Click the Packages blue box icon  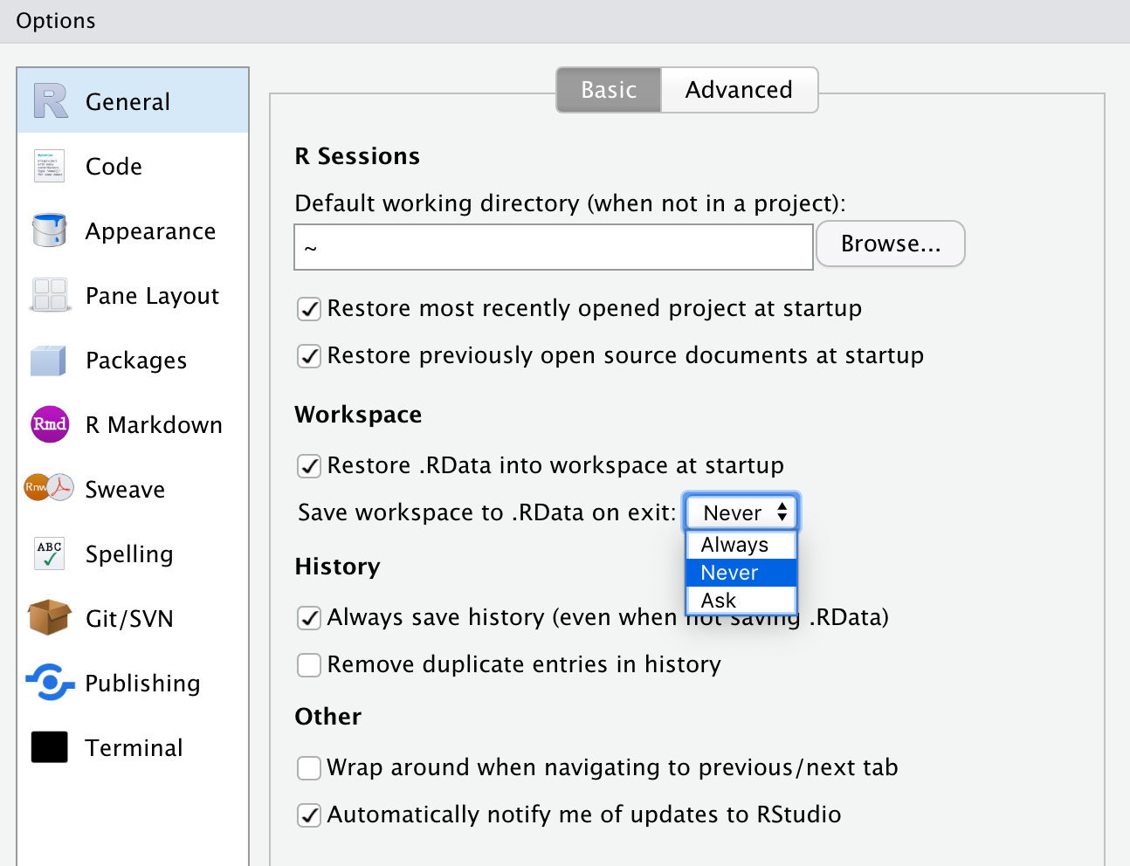(48, 360)
